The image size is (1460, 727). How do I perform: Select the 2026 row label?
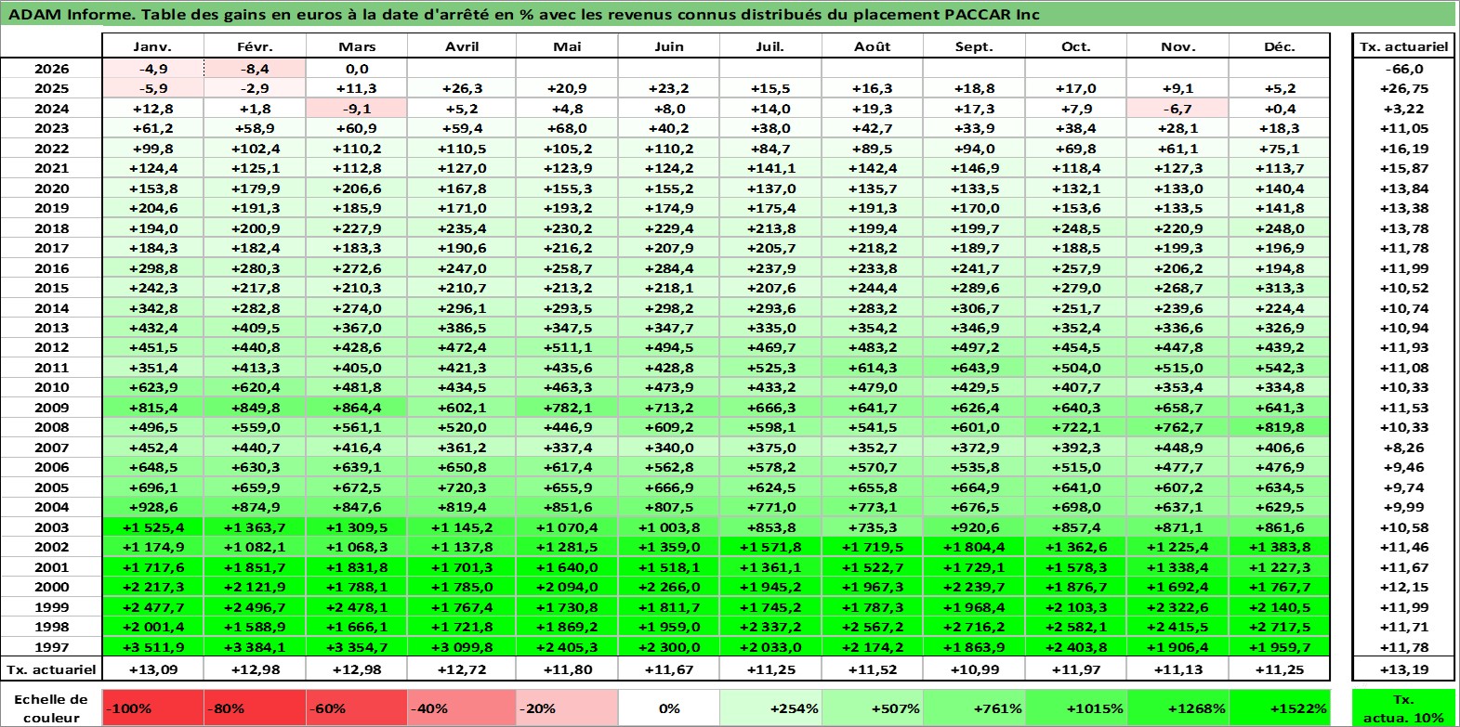[x=51, y=69]
